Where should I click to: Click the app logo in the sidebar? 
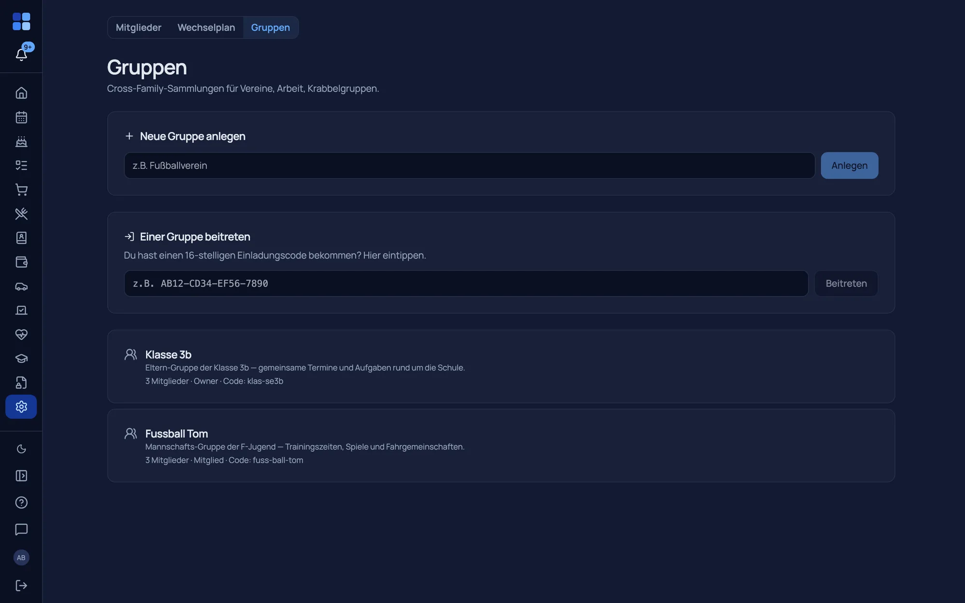tap(21, 22)
